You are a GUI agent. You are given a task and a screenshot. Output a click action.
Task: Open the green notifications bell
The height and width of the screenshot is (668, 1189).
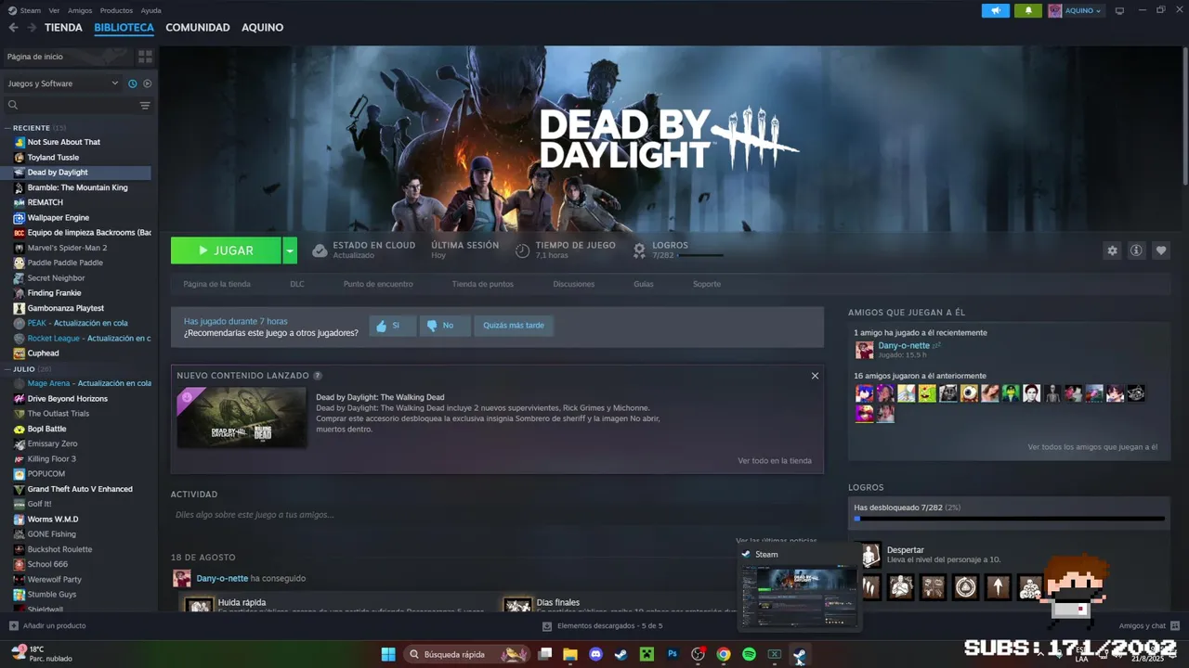point(1027,10)
